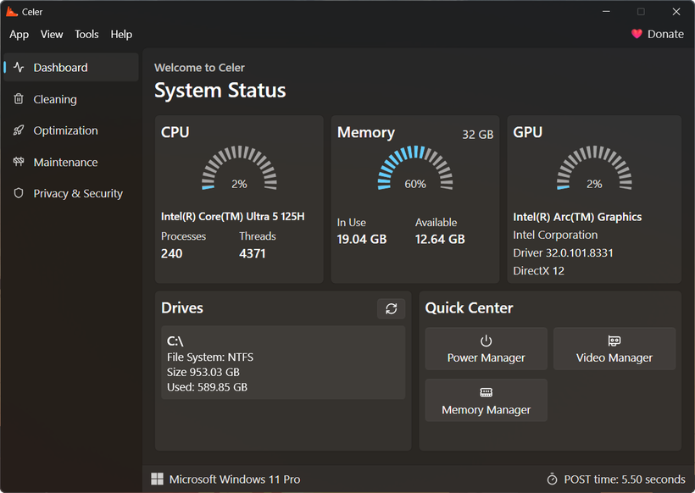Click the Video Manager icon
The width and height of the screenshot is (695, 493).
pos(614,341)
